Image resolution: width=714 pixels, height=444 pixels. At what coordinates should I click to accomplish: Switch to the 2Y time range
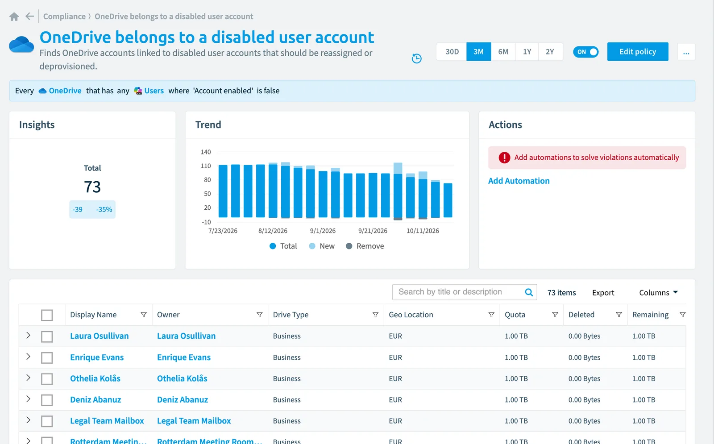click(x=550, y=52)
